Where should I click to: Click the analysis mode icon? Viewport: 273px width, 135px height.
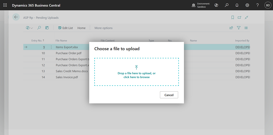(x=47, y=28)
